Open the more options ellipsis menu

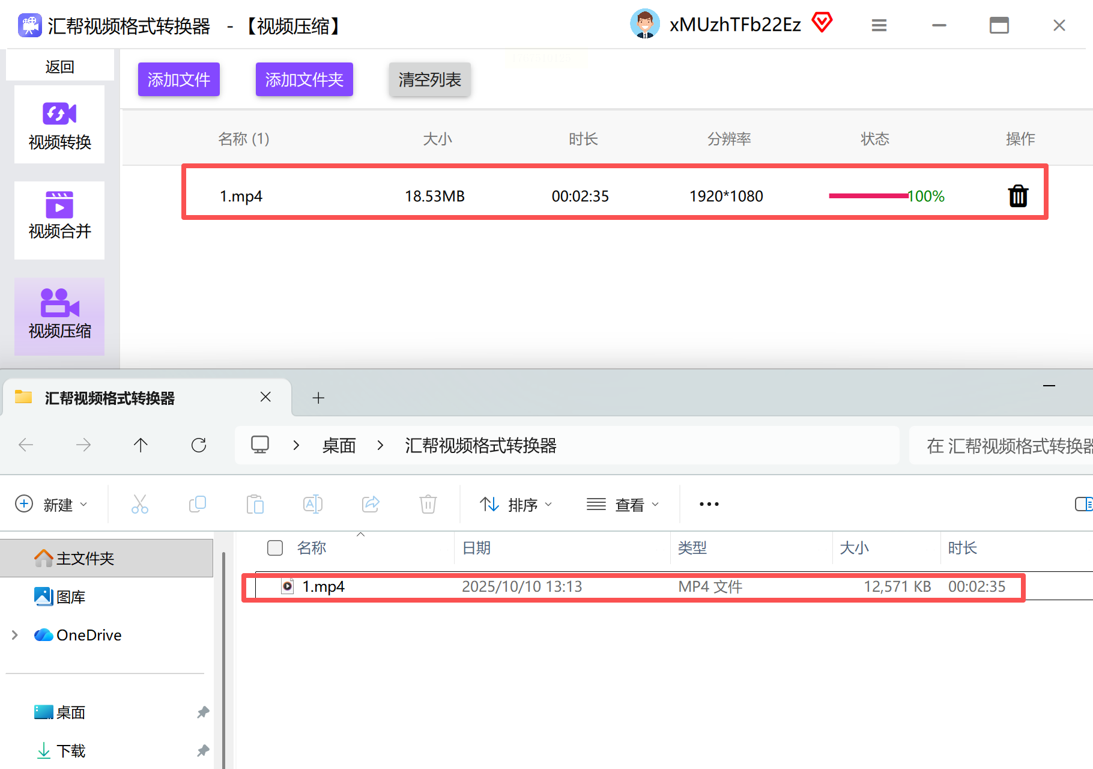[x=709, y=504]
